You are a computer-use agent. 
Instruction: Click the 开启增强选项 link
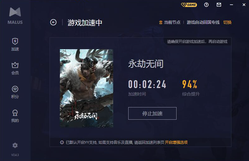coord(176,143)
